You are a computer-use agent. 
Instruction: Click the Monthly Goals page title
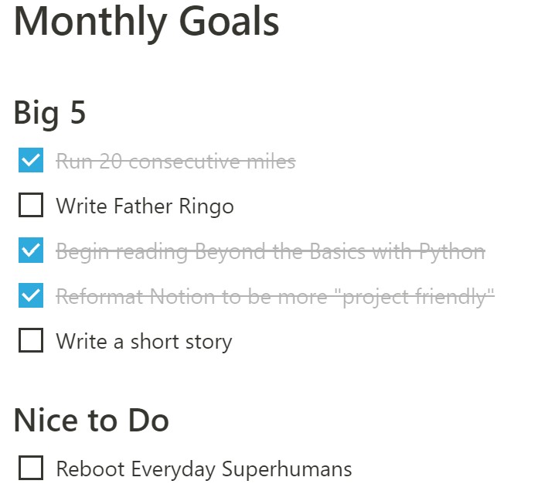[x=147, y=23]
